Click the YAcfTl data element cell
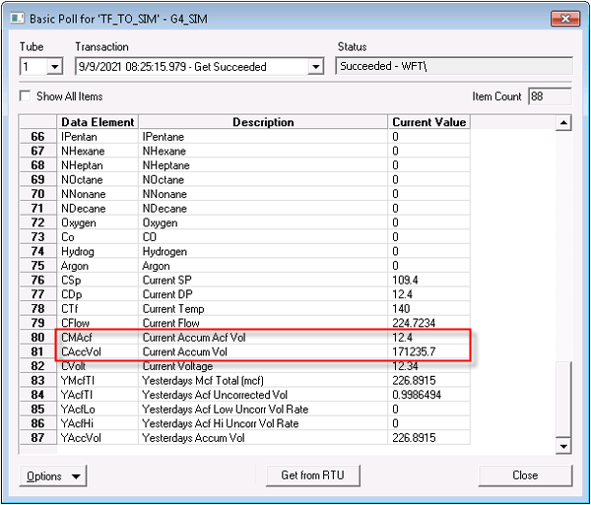Screen dimensions: 591x505 (98, 395)
